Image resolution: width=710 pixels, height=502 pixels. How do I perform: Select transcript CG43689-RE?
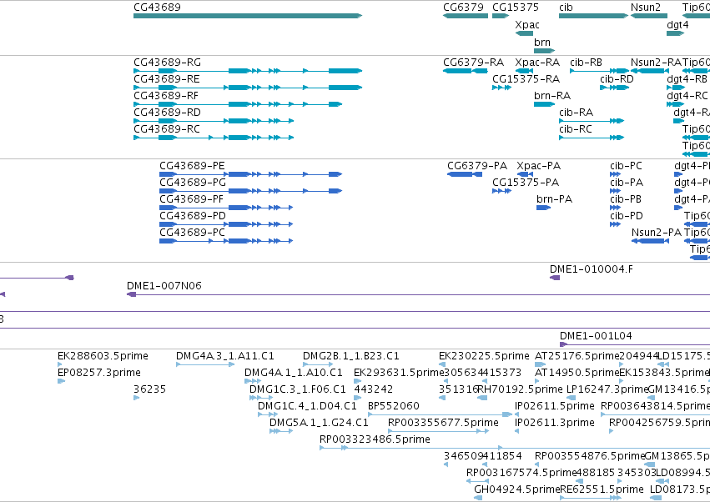pos(248,88)
